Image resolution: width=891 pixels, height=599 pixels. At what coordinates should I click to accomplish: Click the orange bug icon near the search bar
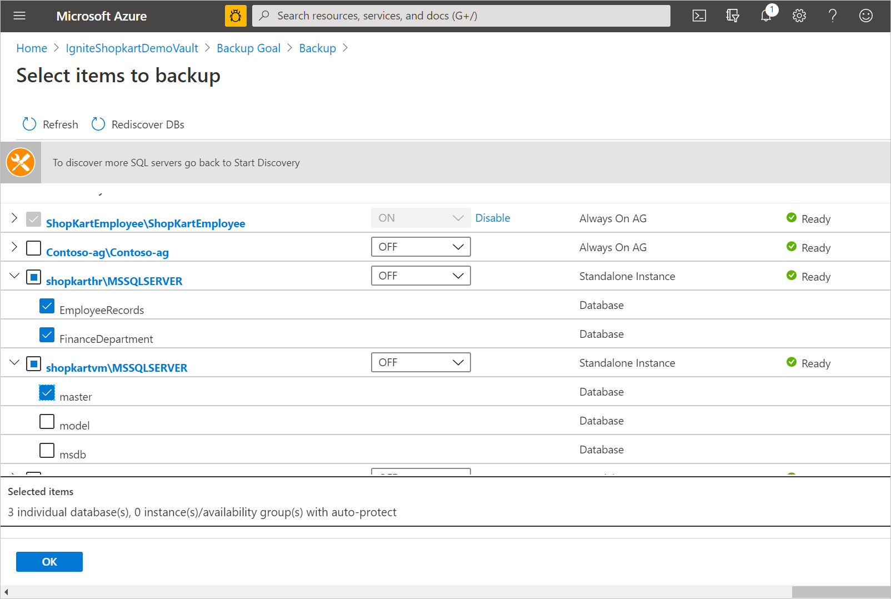click(236, 16)
